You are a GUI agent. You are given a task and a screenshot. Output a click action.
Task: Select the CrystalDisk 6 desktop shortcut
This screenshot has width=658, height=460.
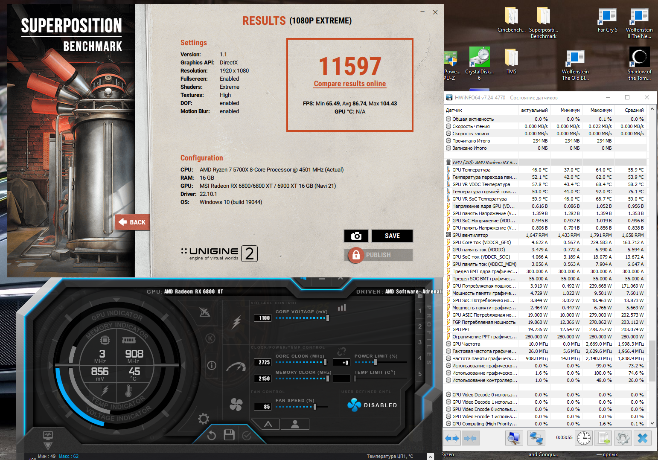click(x=479, y=64)
